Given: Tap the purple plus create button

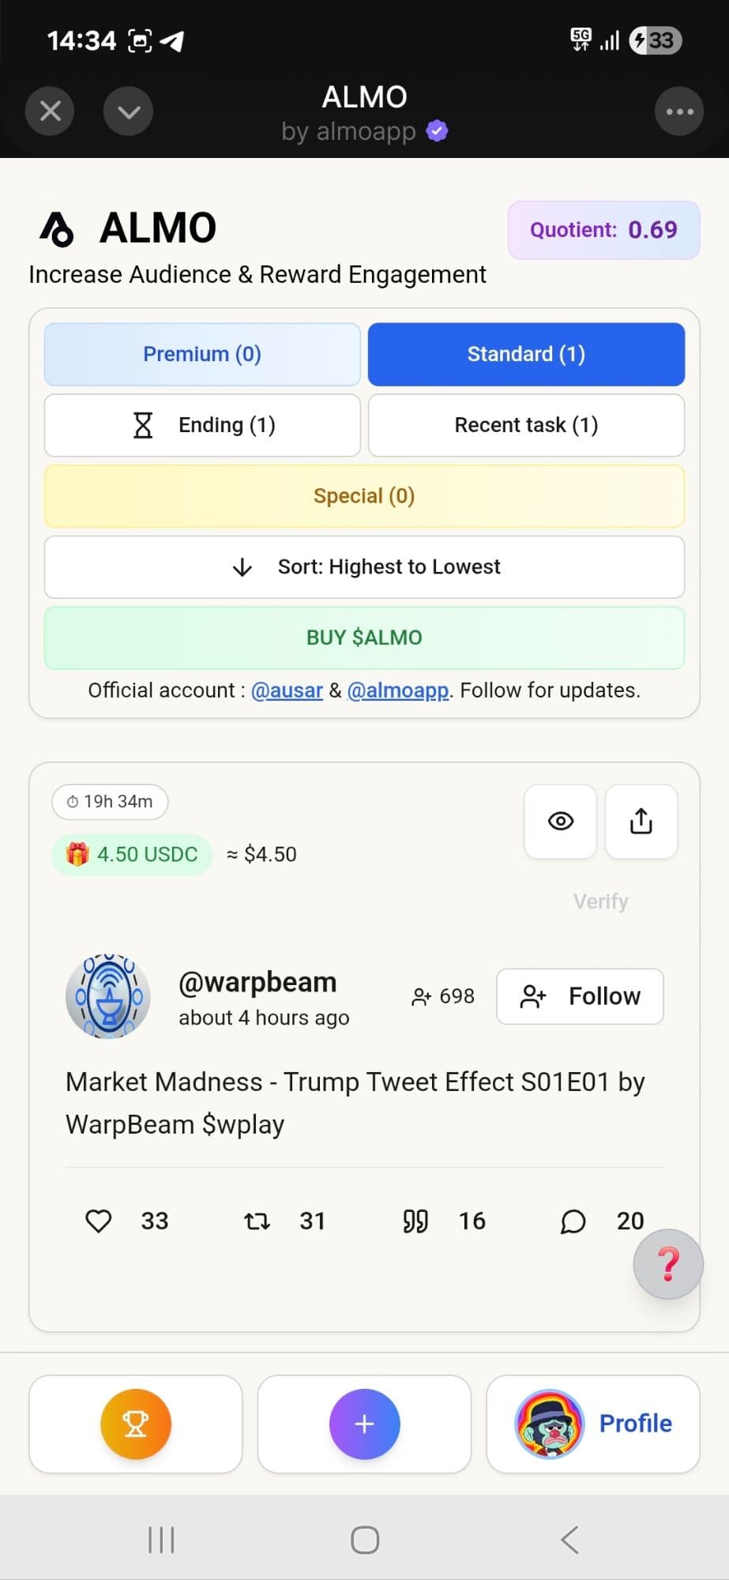Looking at the screenshot, I should click(x=364, y=1424).
